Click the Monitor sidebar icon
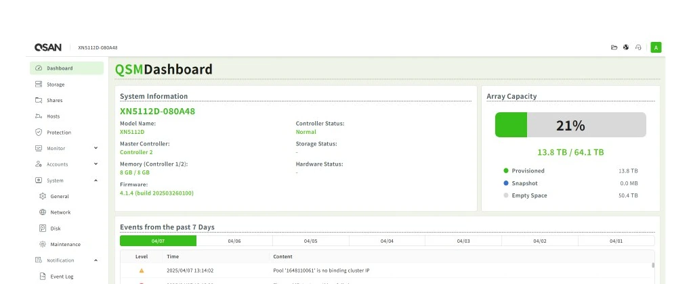Viewport: 691px width, 284px height. point(39,148)
